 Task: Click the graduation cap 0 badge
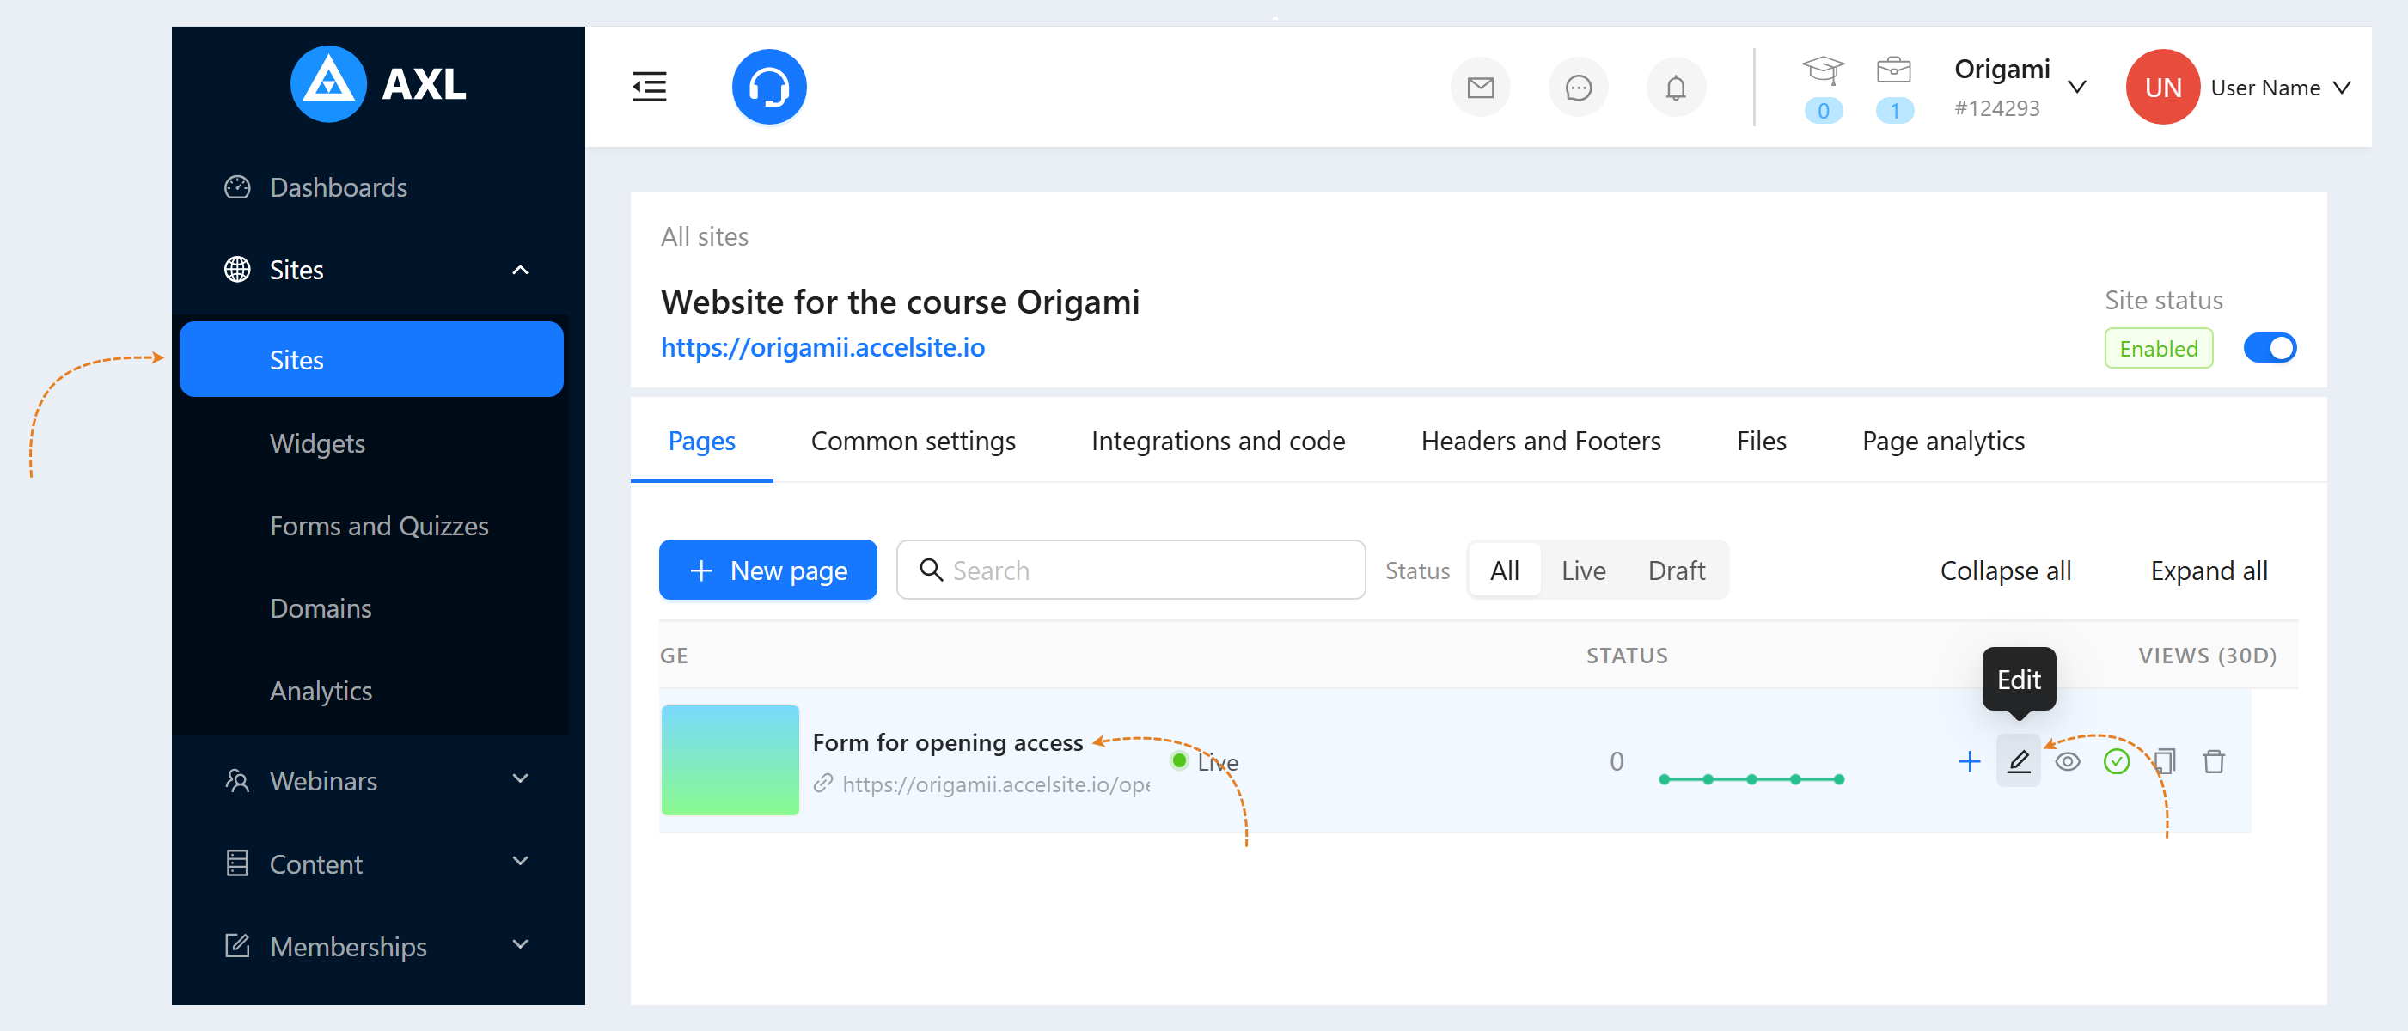click(x=1822, y=109)
